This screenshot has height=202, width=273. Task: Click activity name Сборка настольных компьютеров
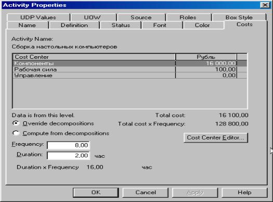[x=64, y=47]
